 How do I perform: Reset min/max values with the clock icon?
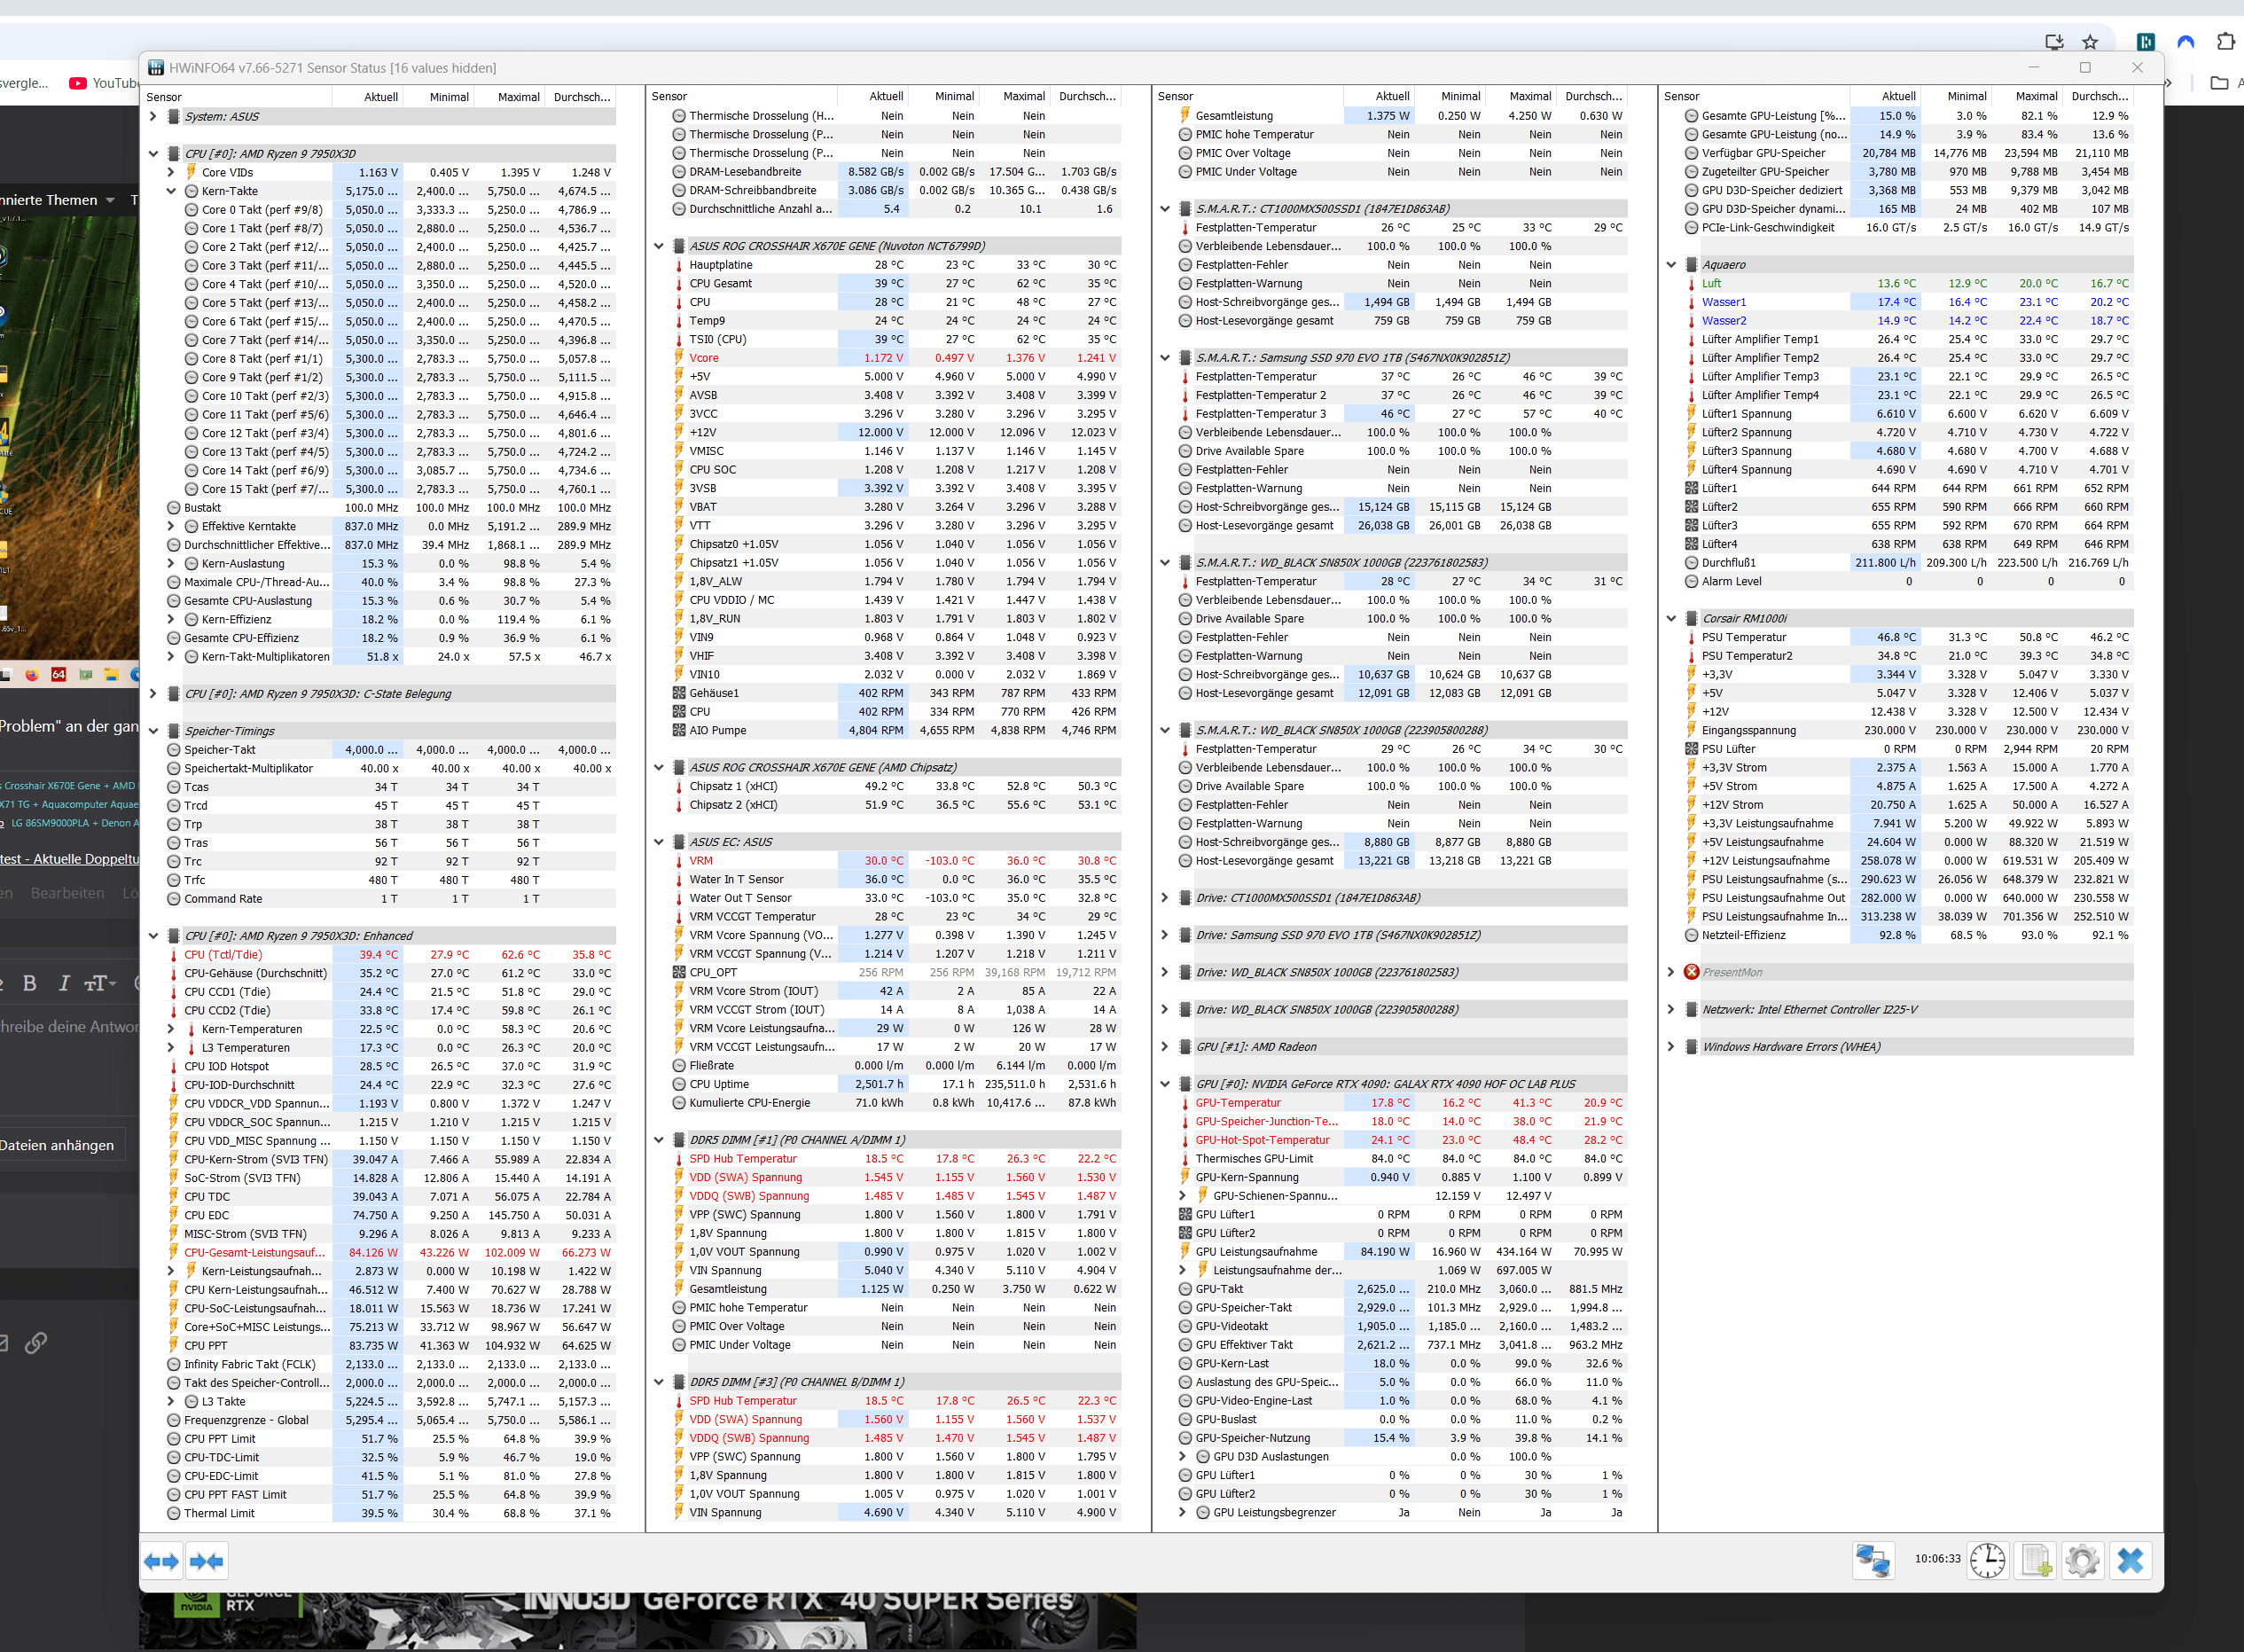[x=1987, y=1560]
